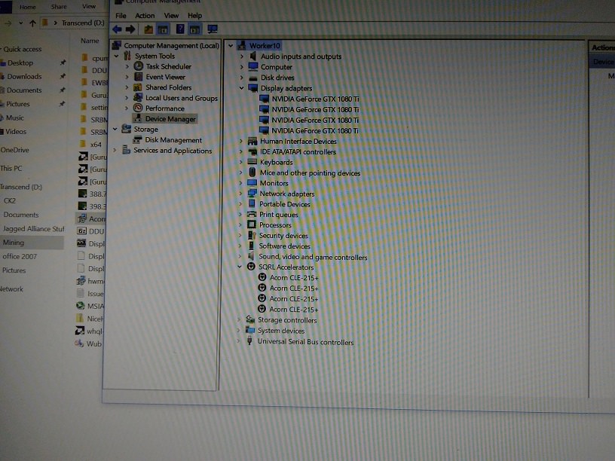Click the Universal Serial Bus controllers icon
The image size is (615, 461).
[x=249, y=341]
